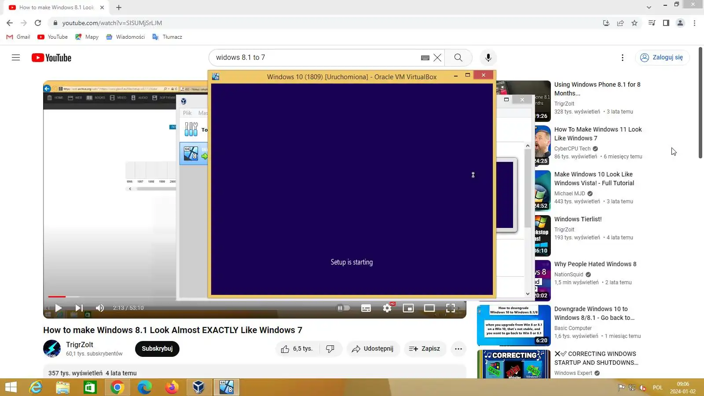Toggle the Chrome side panel
This screenshot has width=704, height=396.
coord(666,23)
